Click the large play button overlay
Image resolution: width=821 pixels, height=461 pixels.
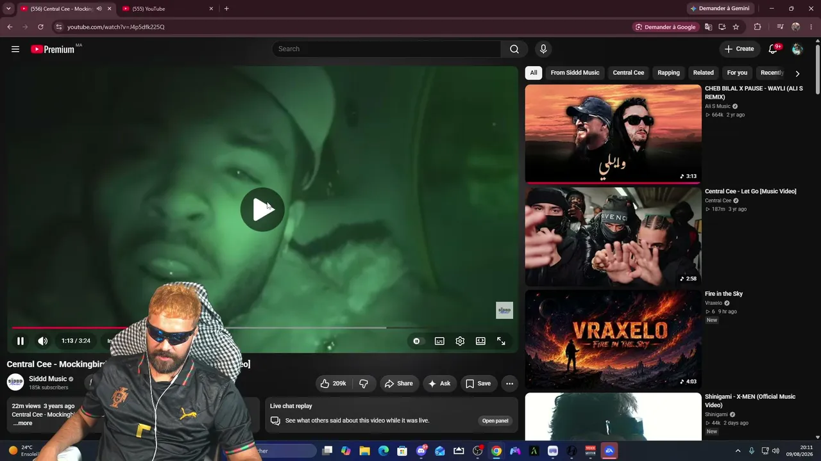[262, 209]
